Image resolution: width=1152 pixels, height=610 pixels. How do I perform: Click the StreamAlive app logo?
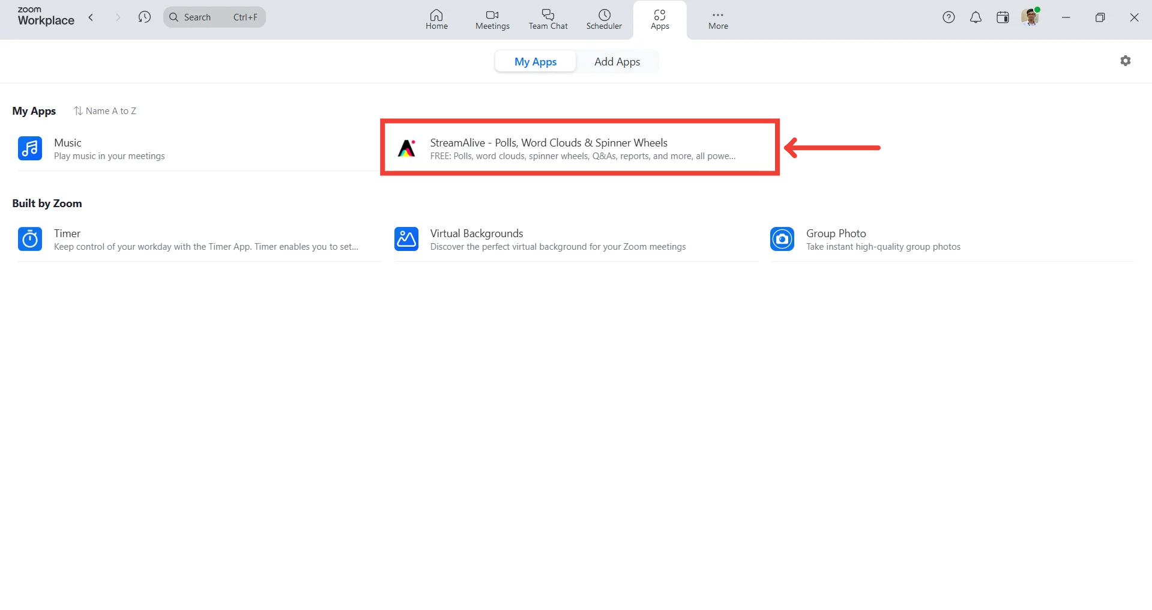[407, 148]
